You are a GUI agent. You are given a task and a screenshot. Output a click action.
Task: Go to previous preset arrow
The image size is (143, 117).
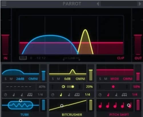[98, 4]
